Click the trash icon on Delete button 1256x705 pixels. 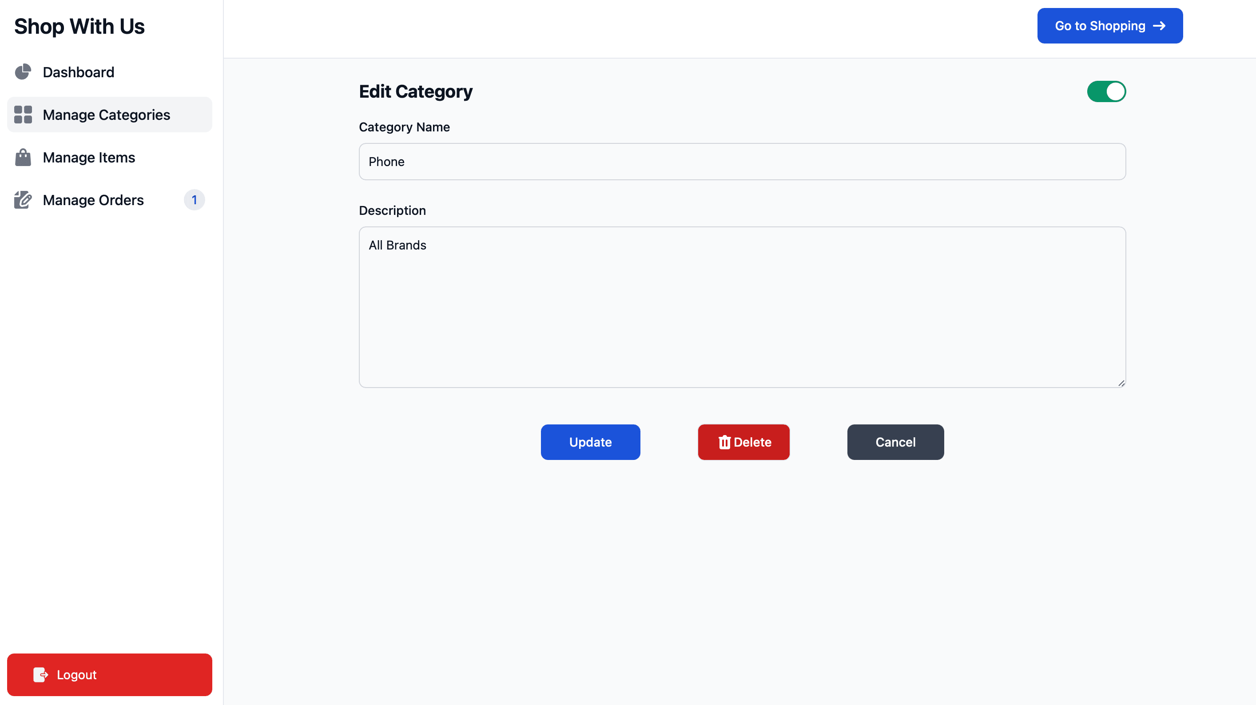(x=724, y=442)
